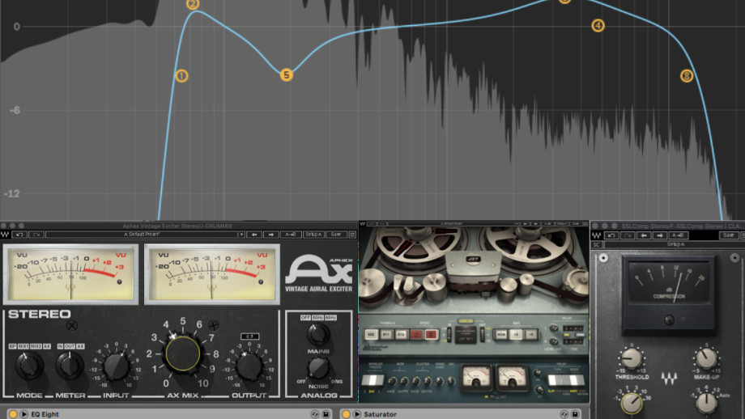Select the 888 tape formula on J37
This screenshot has width=745, height=419.
click(x=371, y=335)
